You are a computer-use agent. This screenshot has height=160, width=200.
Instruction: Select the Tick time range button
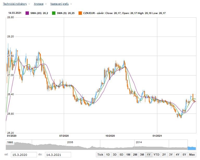100,155
